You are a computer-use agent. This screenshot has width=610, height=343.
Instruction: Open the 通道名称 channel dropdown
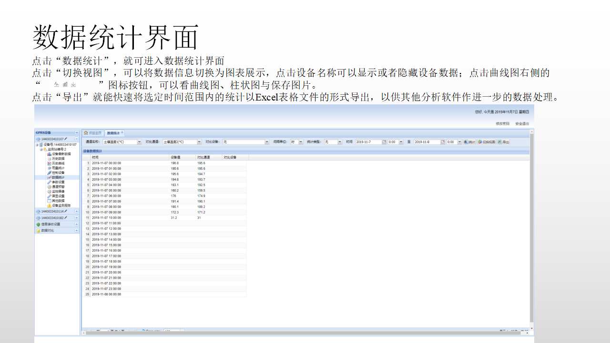tap(139, 142)
